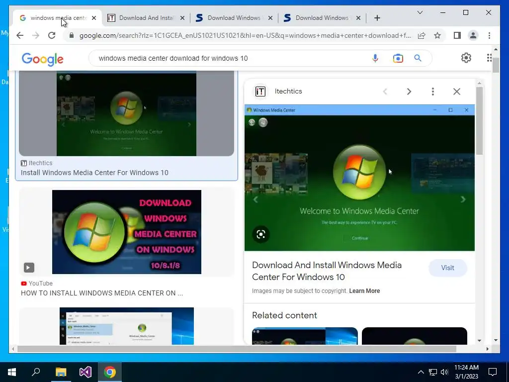This screenshot has width=509, height=382.
Task: Open volume control in tray
Action: click(444, 372)
